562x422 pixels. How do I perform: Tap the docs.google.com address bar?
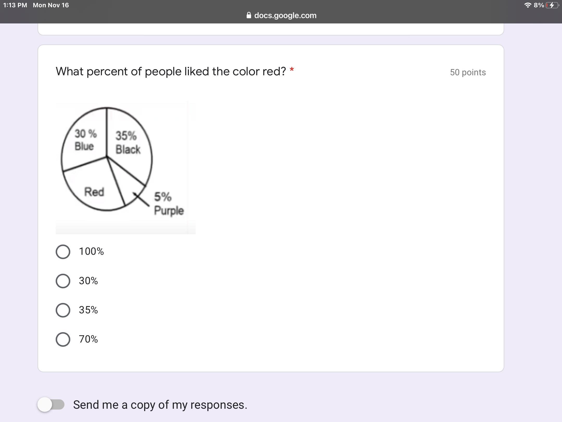point(285,15)
